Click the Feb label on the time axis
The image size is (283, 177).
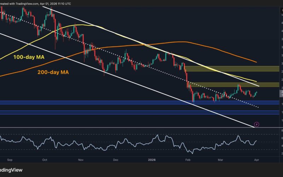click(x=188, y=160)
